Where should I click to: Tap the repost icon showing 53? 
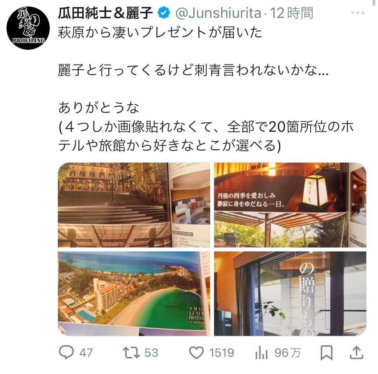(x=131, y=353)
